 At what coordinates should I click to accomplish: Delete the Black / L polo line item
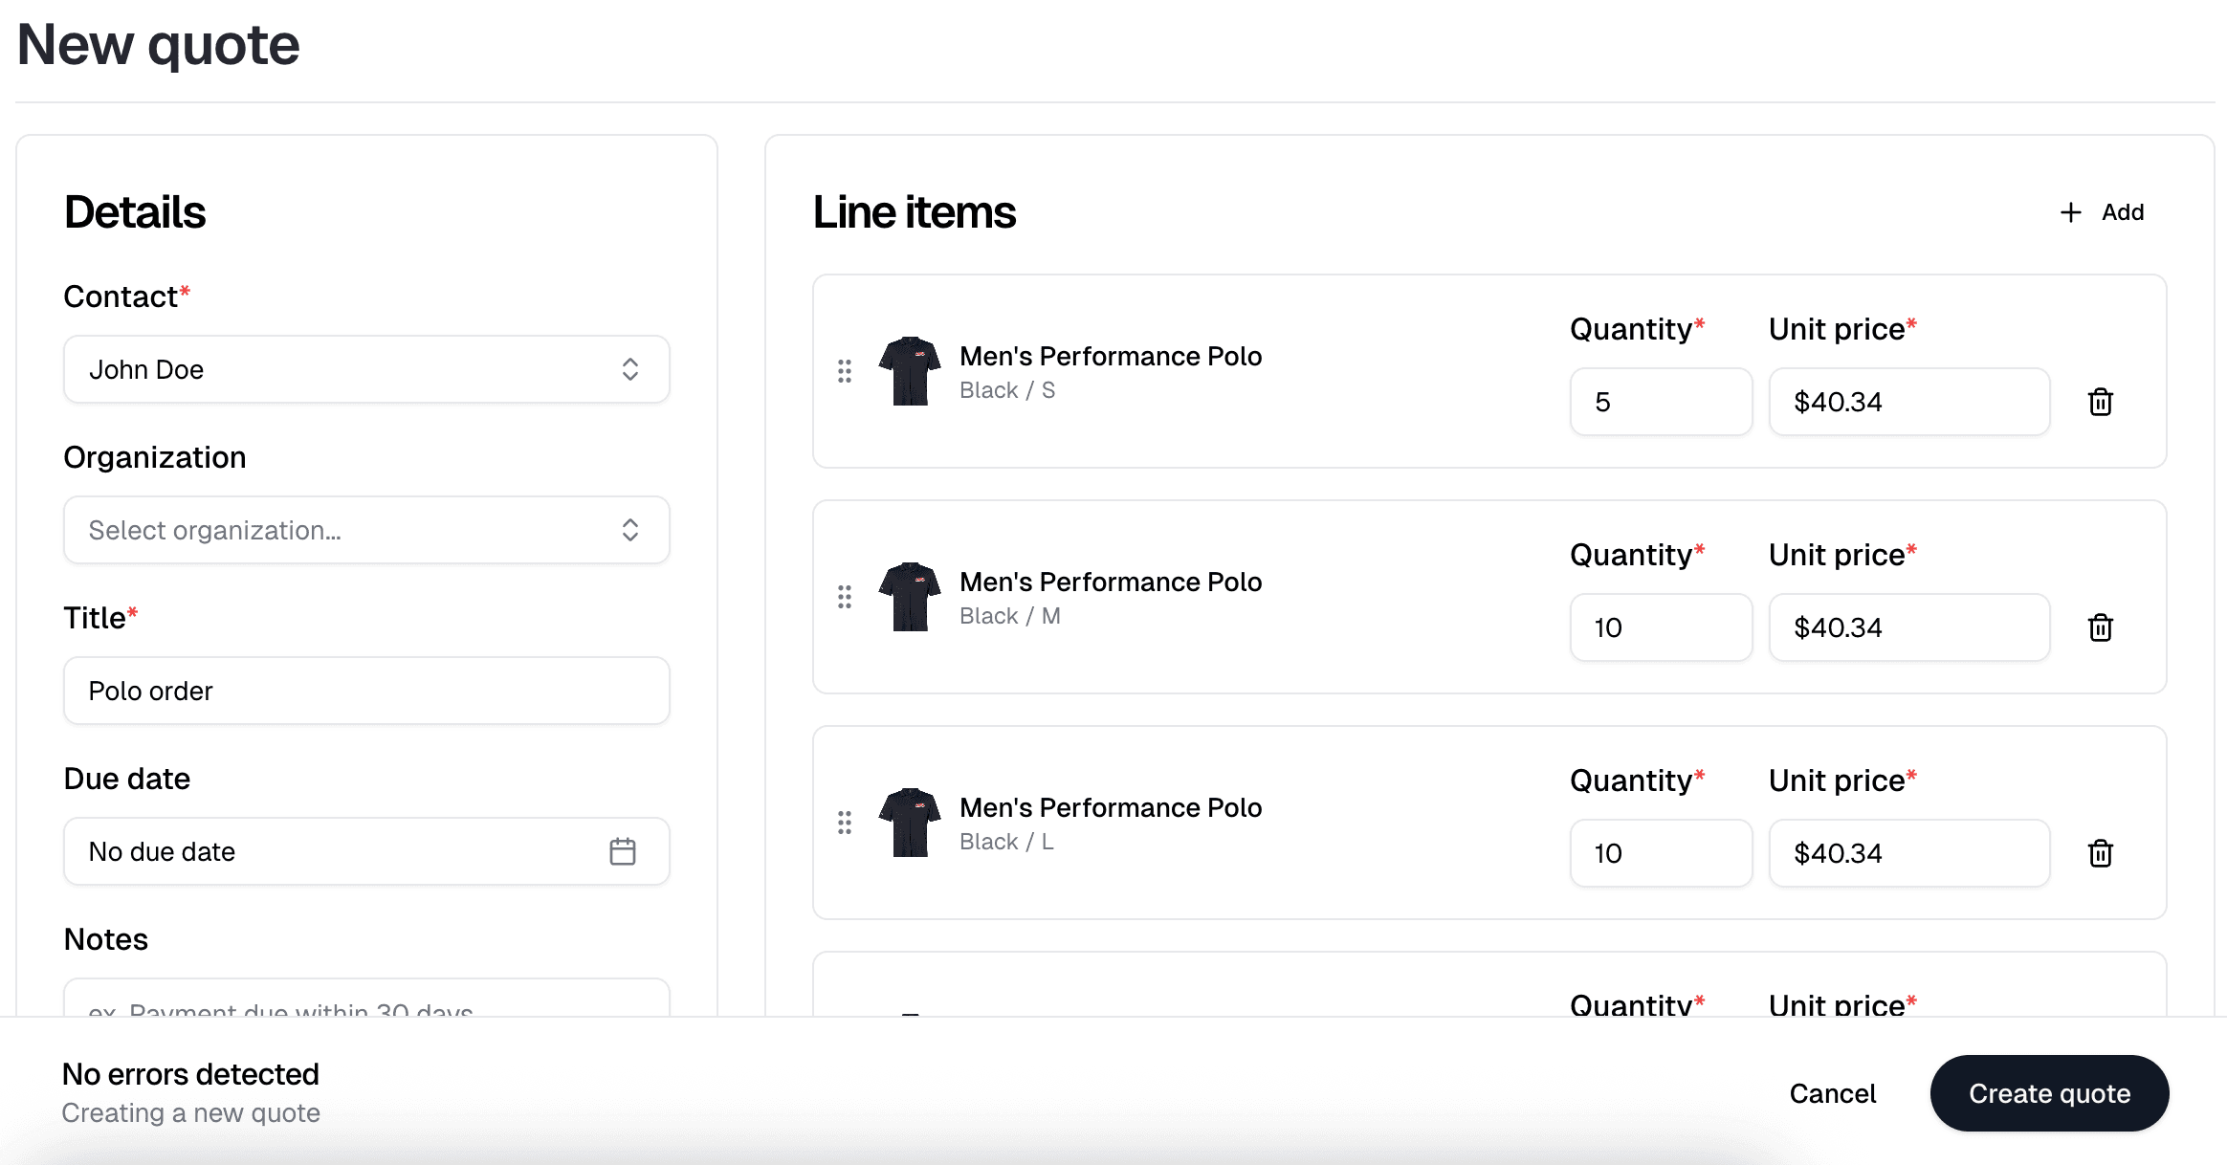[2101, 853]
